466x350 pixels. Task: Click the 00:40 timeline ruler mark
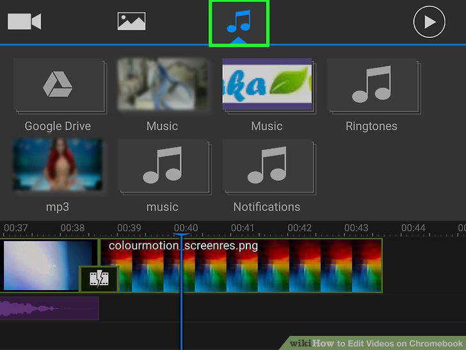(186, 228)
